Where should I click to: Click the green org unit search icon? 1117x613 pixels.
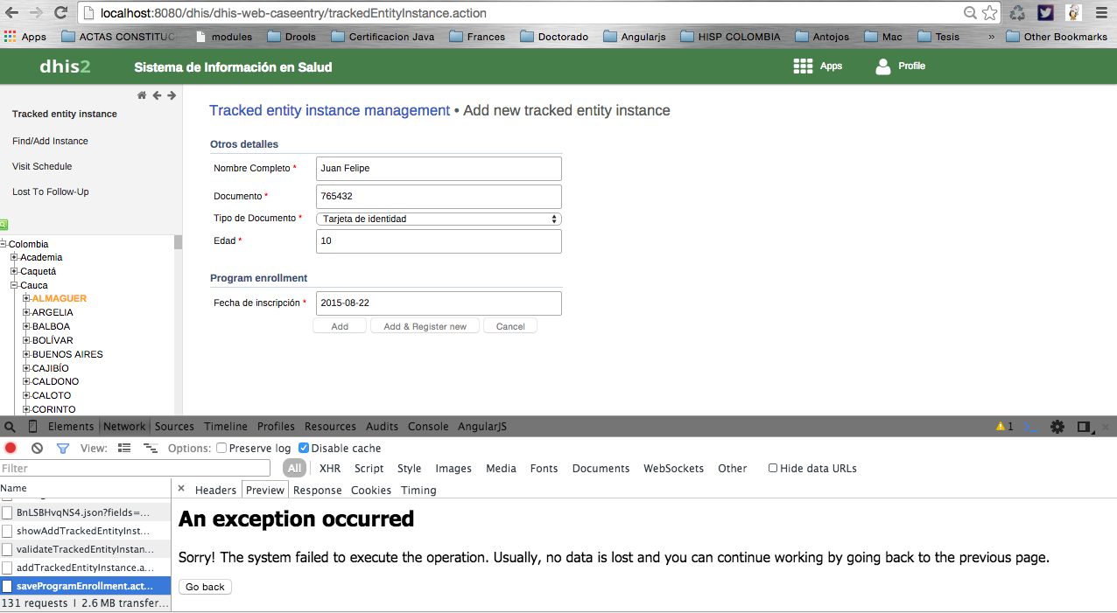pos(4,225)
